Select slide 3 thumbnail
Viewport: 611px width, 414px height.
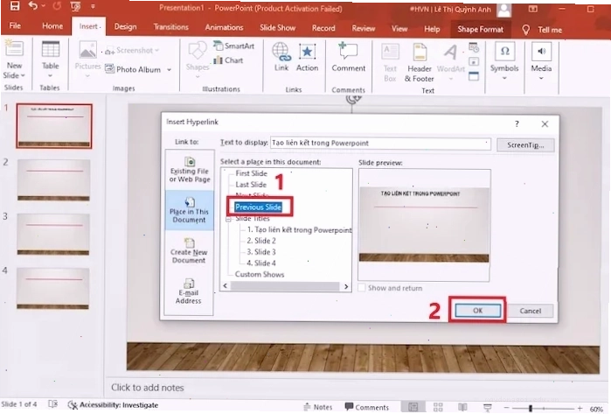point(53,234)
